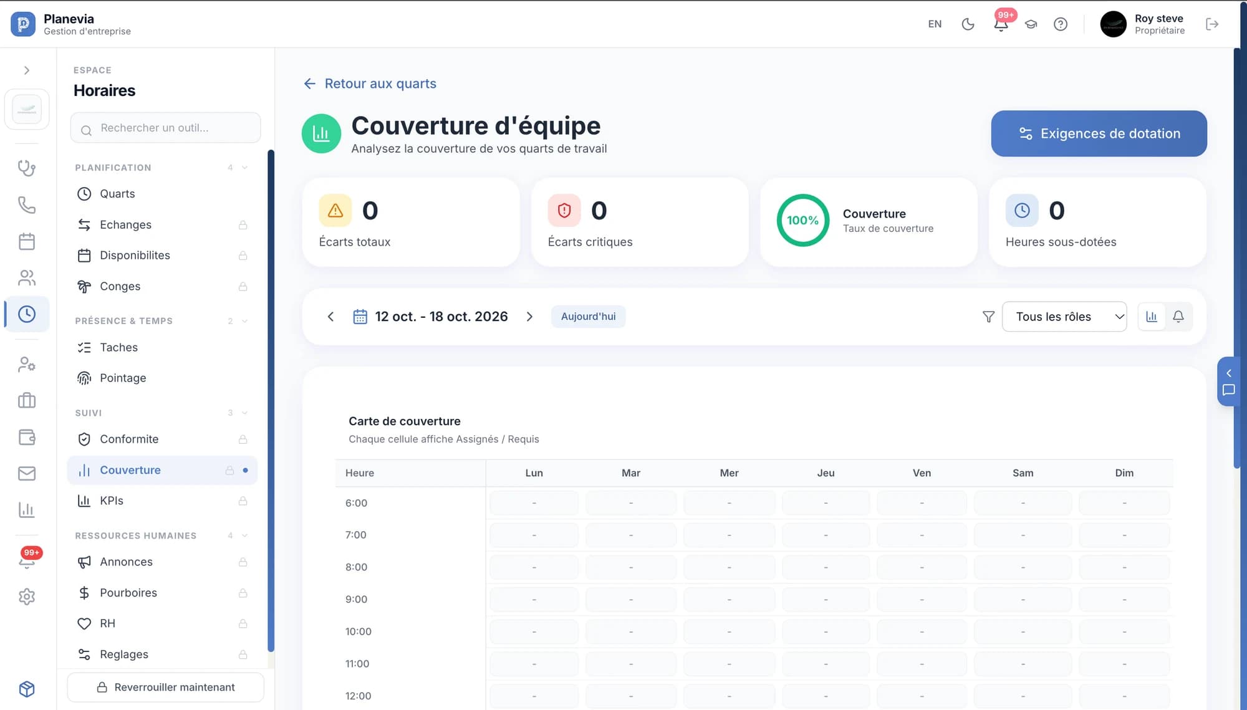Open Conges in the sidebar

162,286
